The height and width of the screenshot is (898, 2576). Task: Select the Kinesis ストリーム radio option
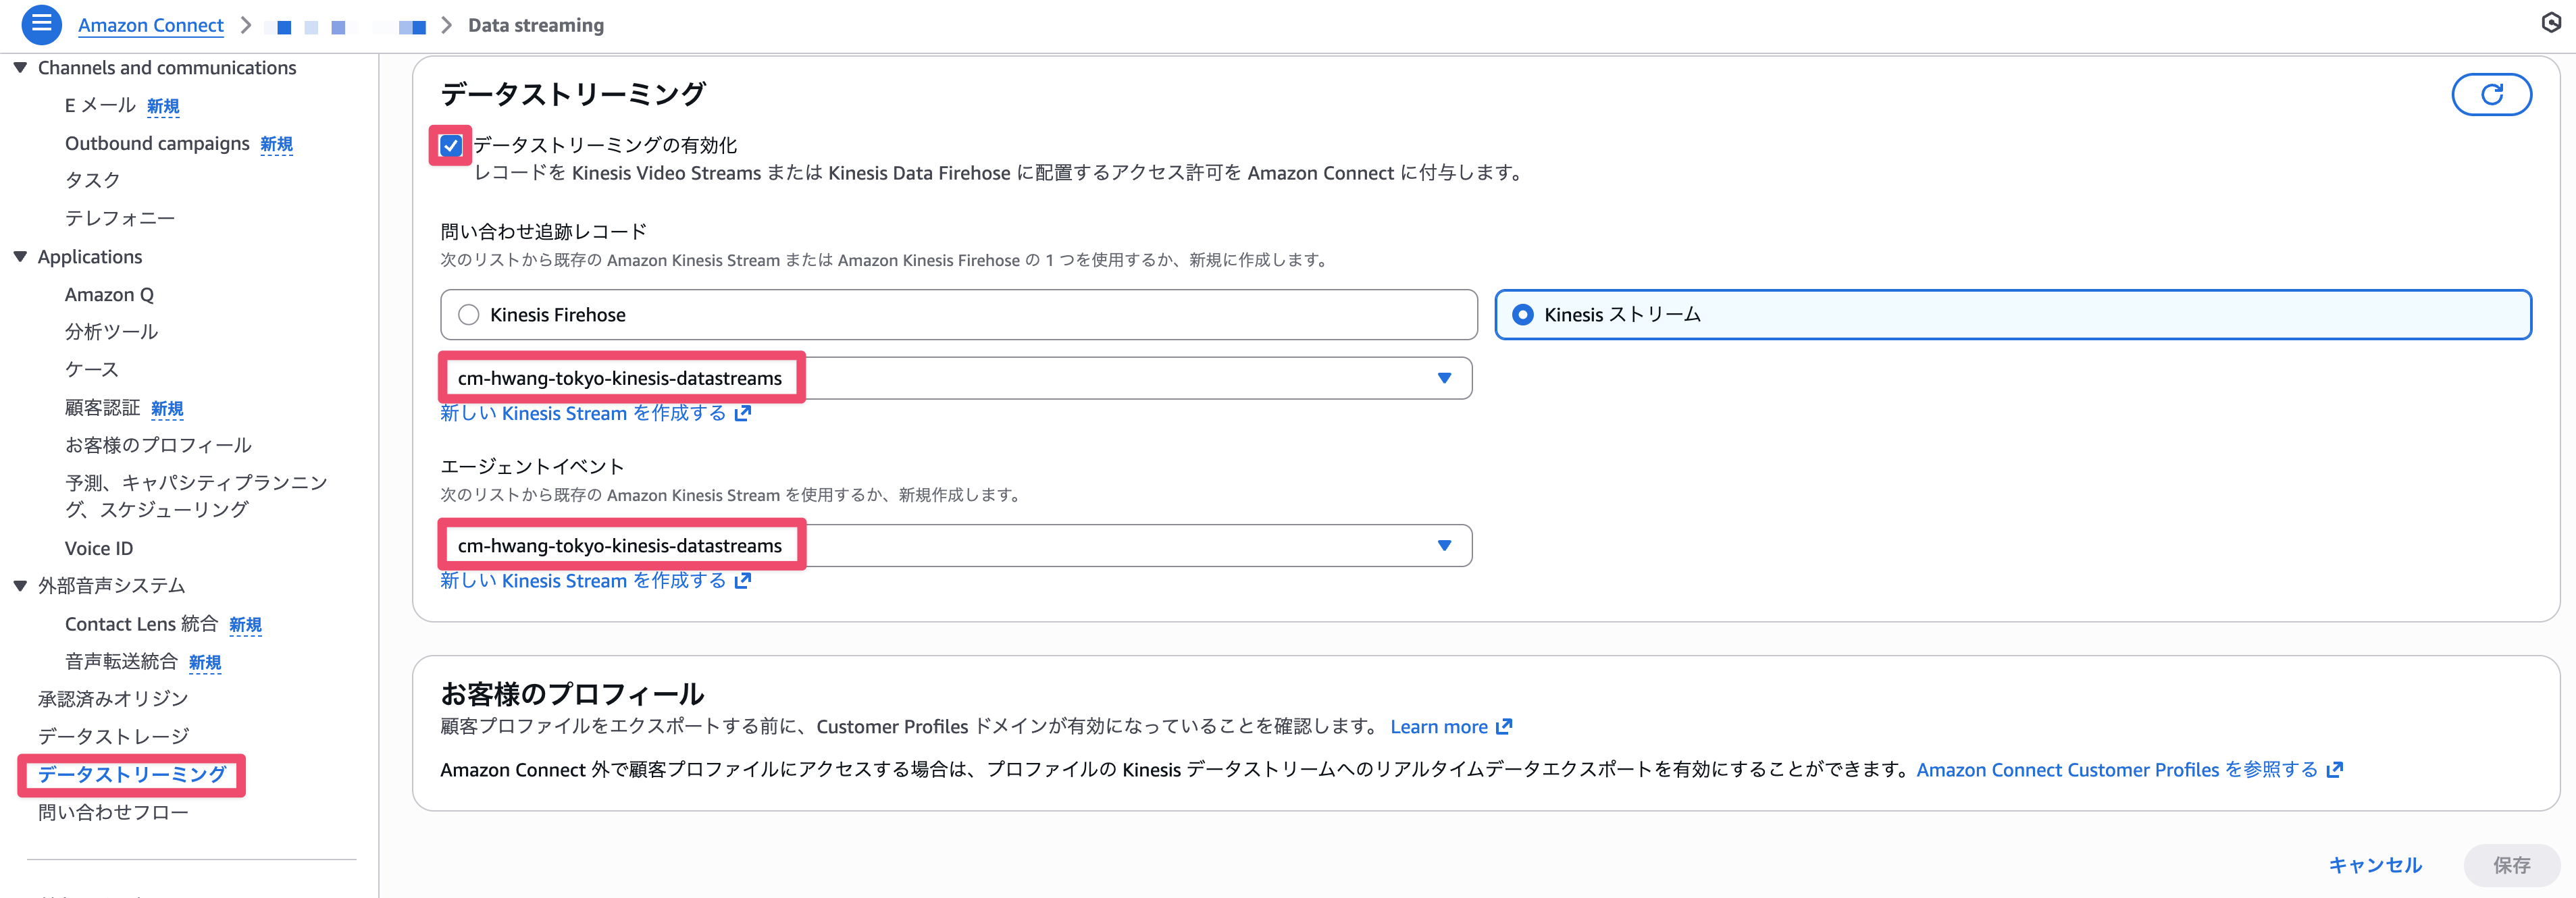tap(1522, 315)
